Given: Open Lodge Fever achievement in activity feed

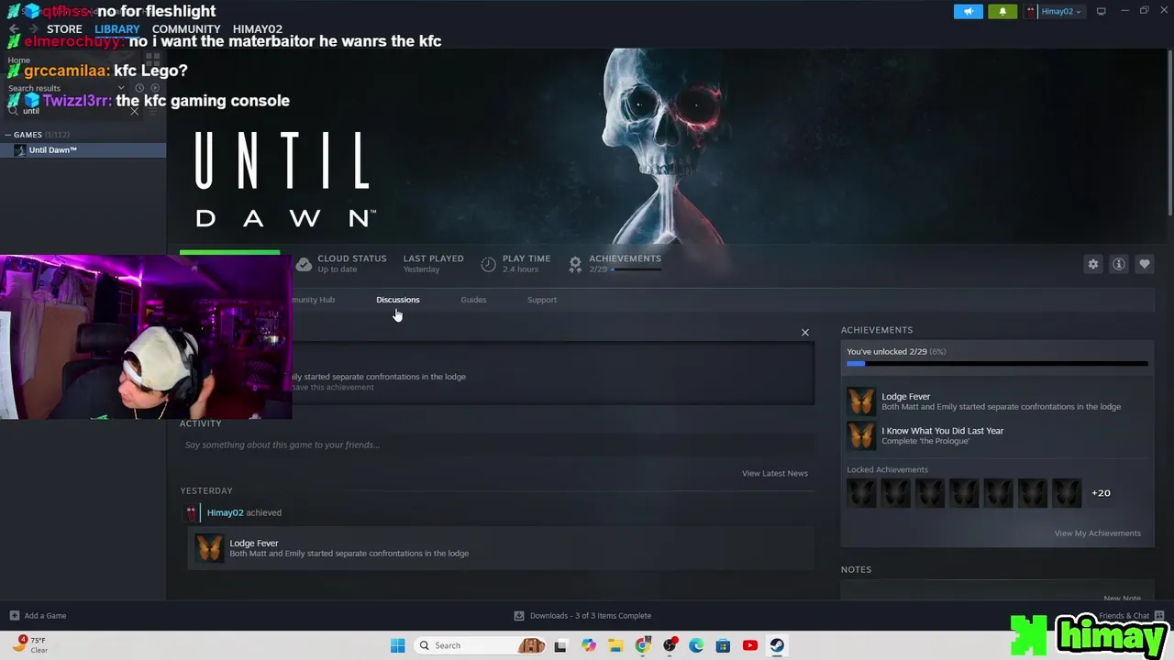Looking at the screenshot, I should click(501, 548).
